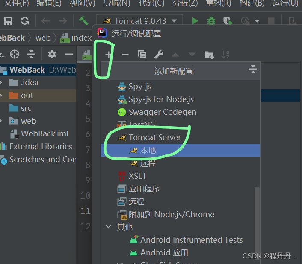Collapse the Tomcat Server group
Screen dimensions: 302x264
tap(108, 137)
